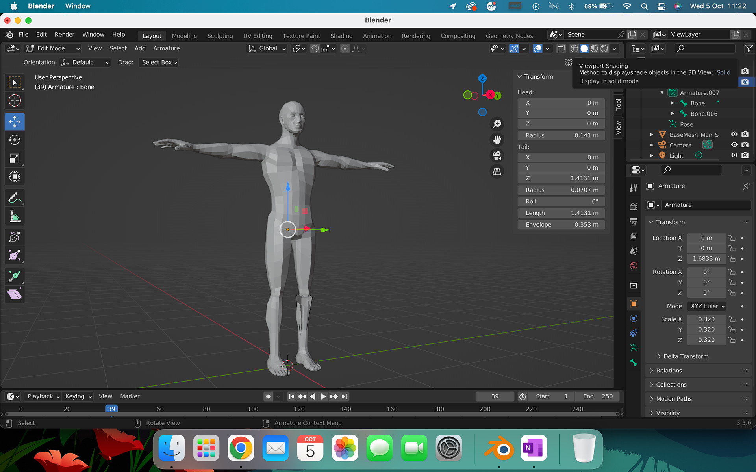Open the Armature menu
This screenshot has height=472, width=756.
click(166, 48)
